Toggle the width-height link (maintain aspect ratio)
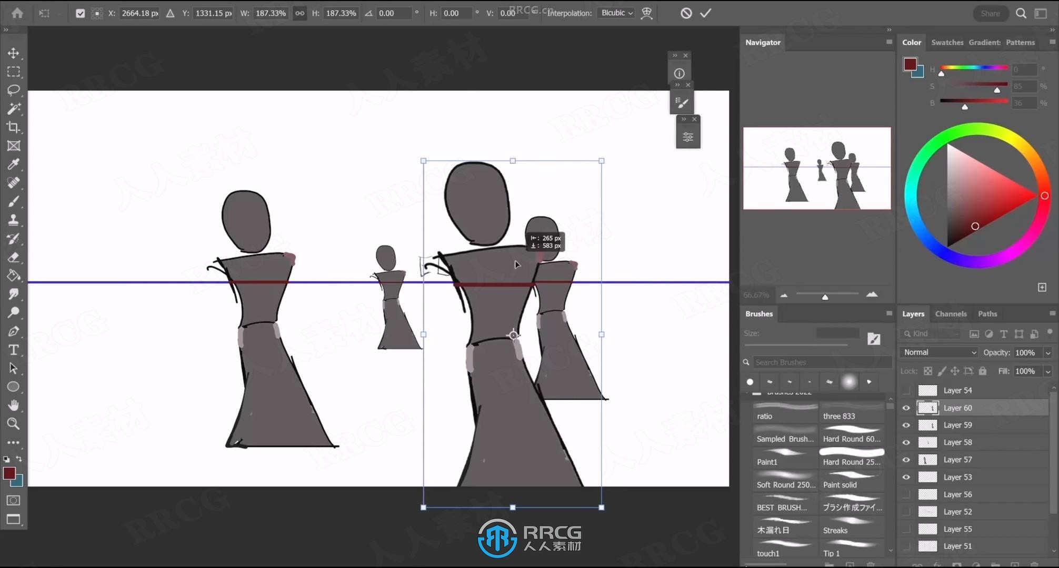 [299, 13]
